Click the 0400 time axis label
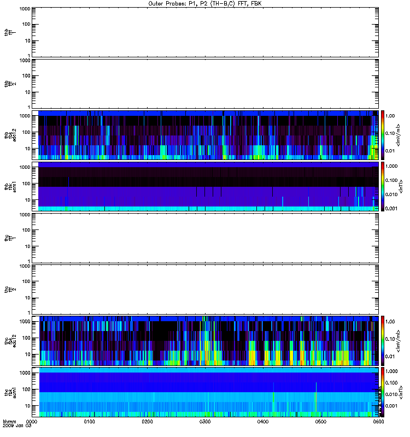The height and width of the screenshot is (437, 410). click(263, 422)
